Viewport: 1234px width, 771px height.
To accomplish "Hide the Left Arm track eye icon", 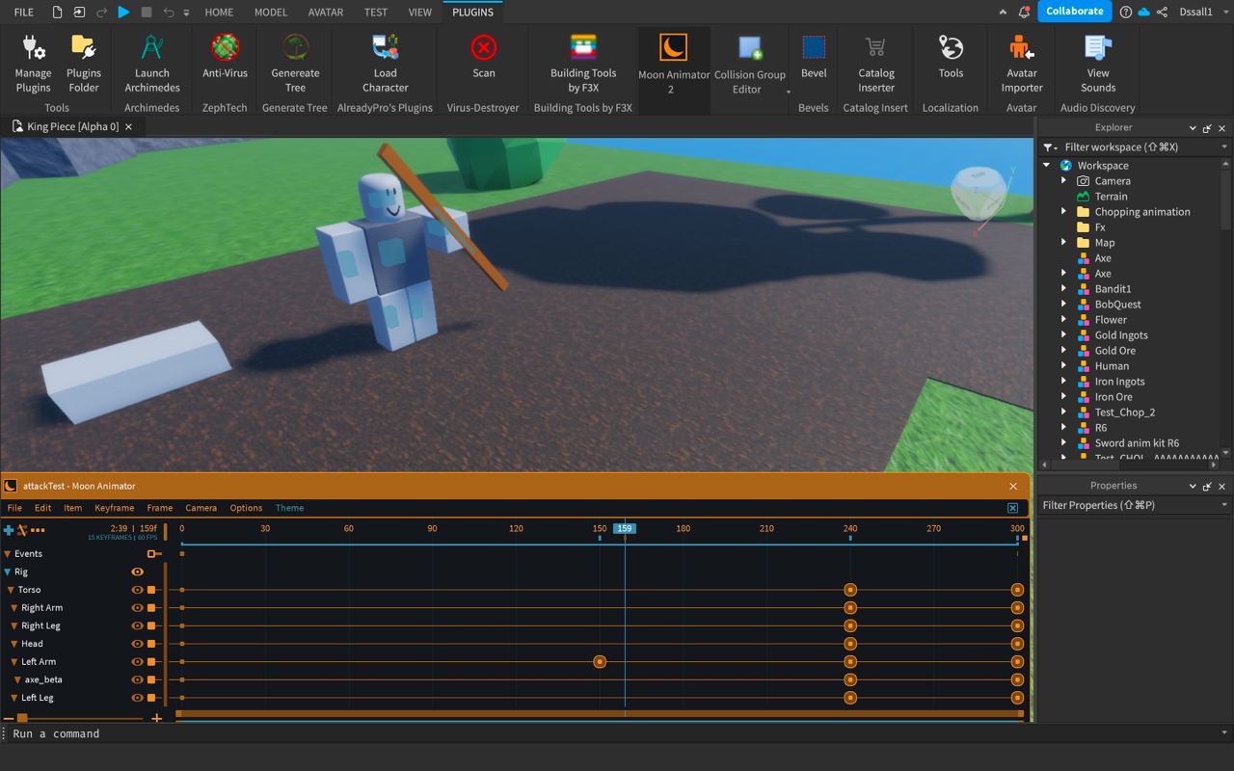I will pyautogui.click(x=137, y=662).
